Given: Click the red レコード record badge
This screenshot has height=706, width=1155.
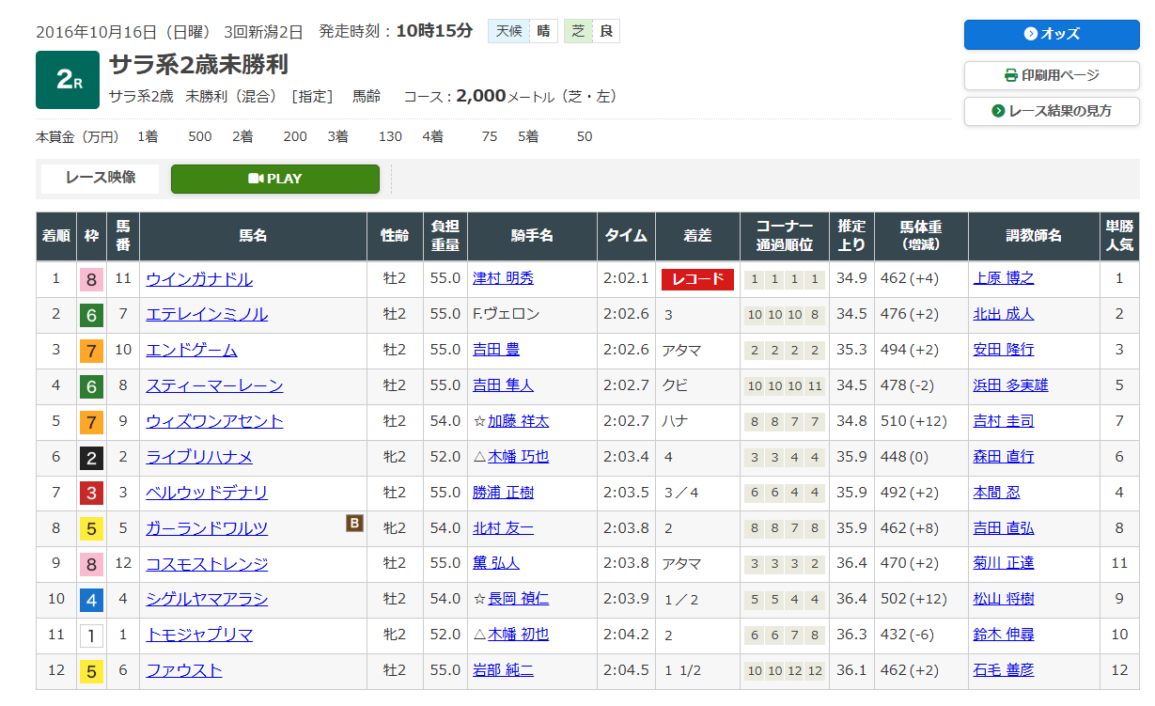Looking at the screenshot, I should pos(697,279).
